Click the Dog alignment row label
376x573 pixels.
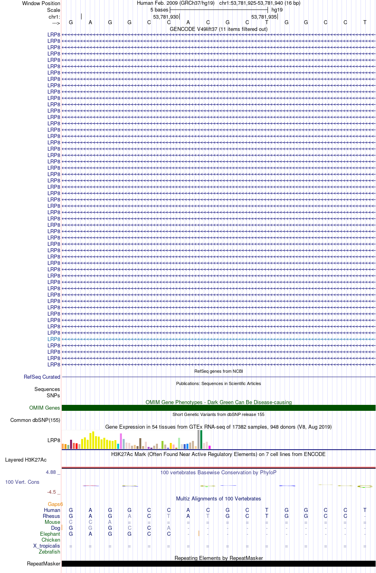[x=55, y=528]
